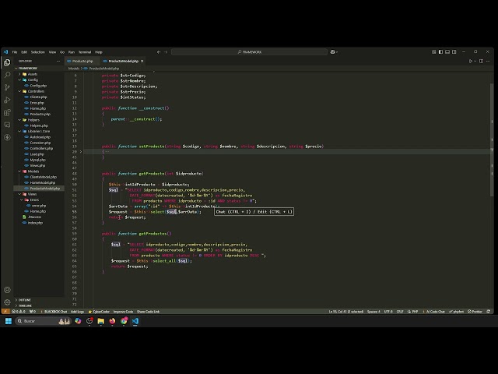Open the chat panel icon in activity bar
The width and height of the screenshot is (498, 374).
pyautogui.click(x=7, y=125)
